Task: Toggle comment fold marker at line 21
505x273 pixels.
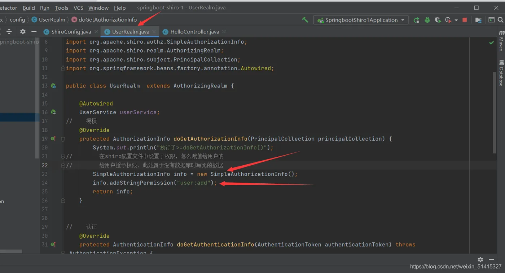Action: [63, 156]
